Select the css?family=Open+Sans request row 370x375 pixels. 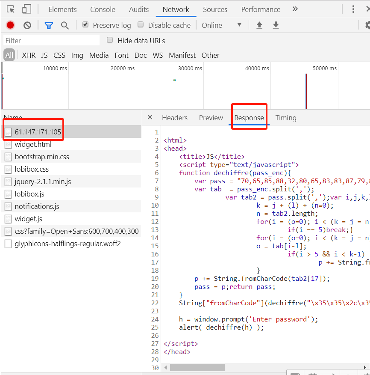(x=71, y=231)
